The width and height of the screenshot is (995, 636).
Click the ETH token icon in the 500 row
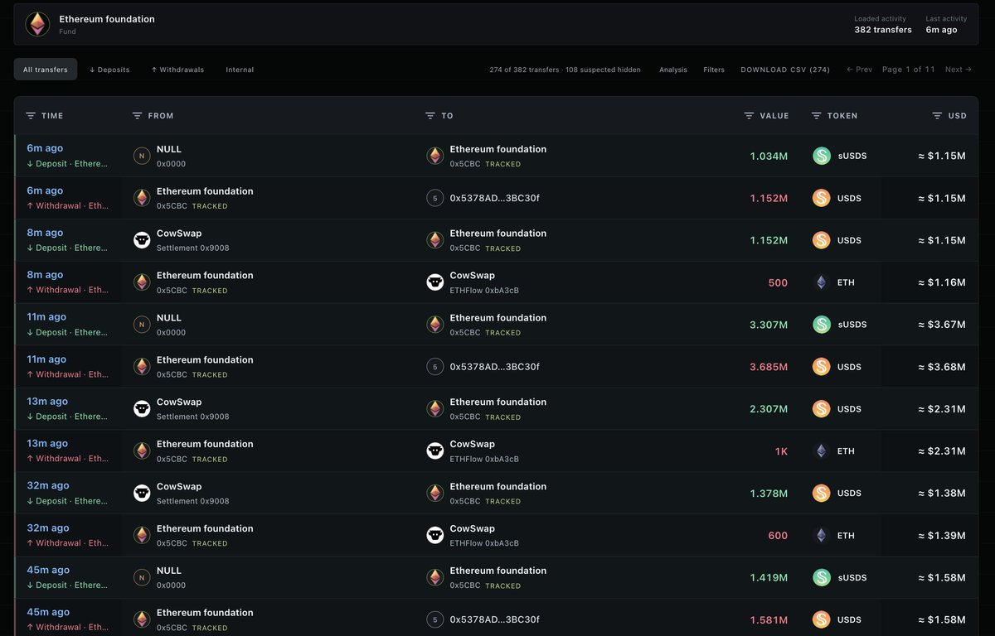tap(822, 282)
